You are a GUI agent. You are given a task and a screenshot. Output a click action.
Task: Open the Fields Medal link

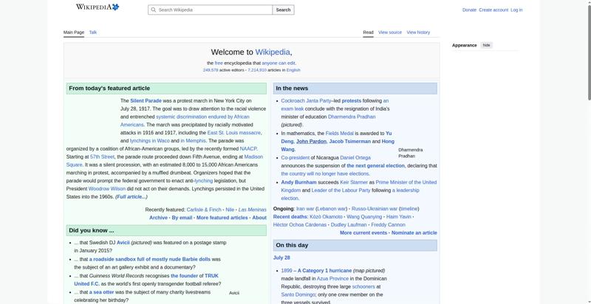(x=340, y=134)
